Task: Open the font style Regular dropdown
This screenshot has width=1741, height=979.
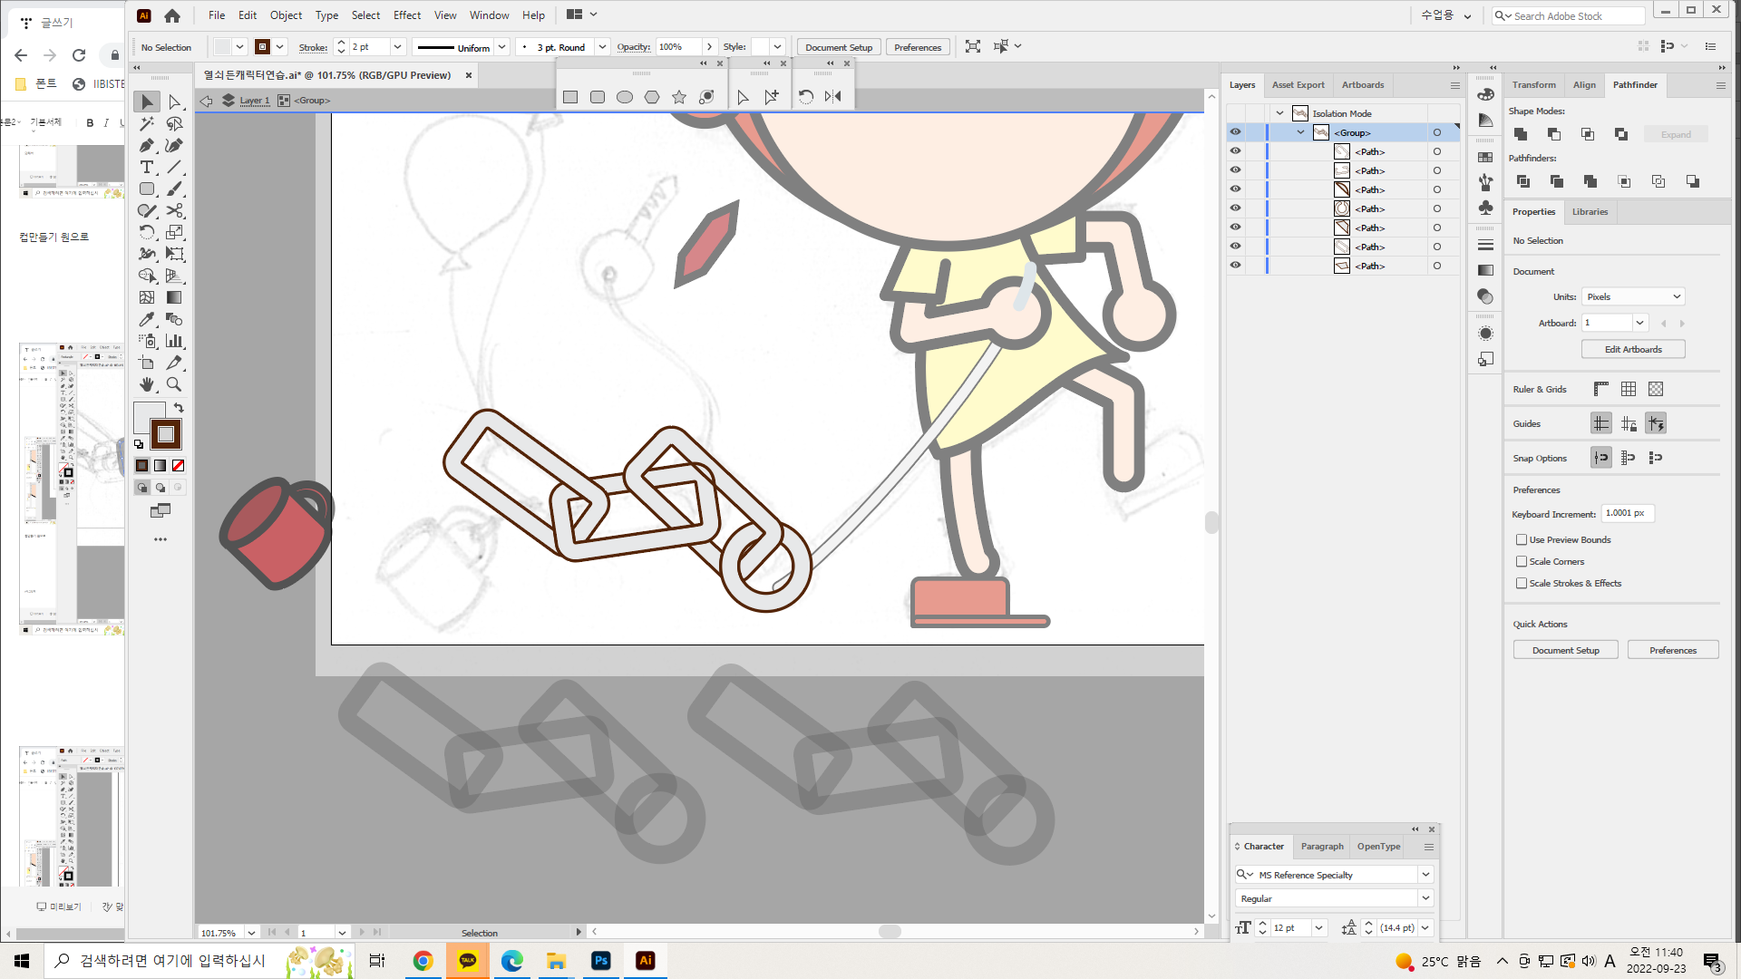Action: (1425, 898)
